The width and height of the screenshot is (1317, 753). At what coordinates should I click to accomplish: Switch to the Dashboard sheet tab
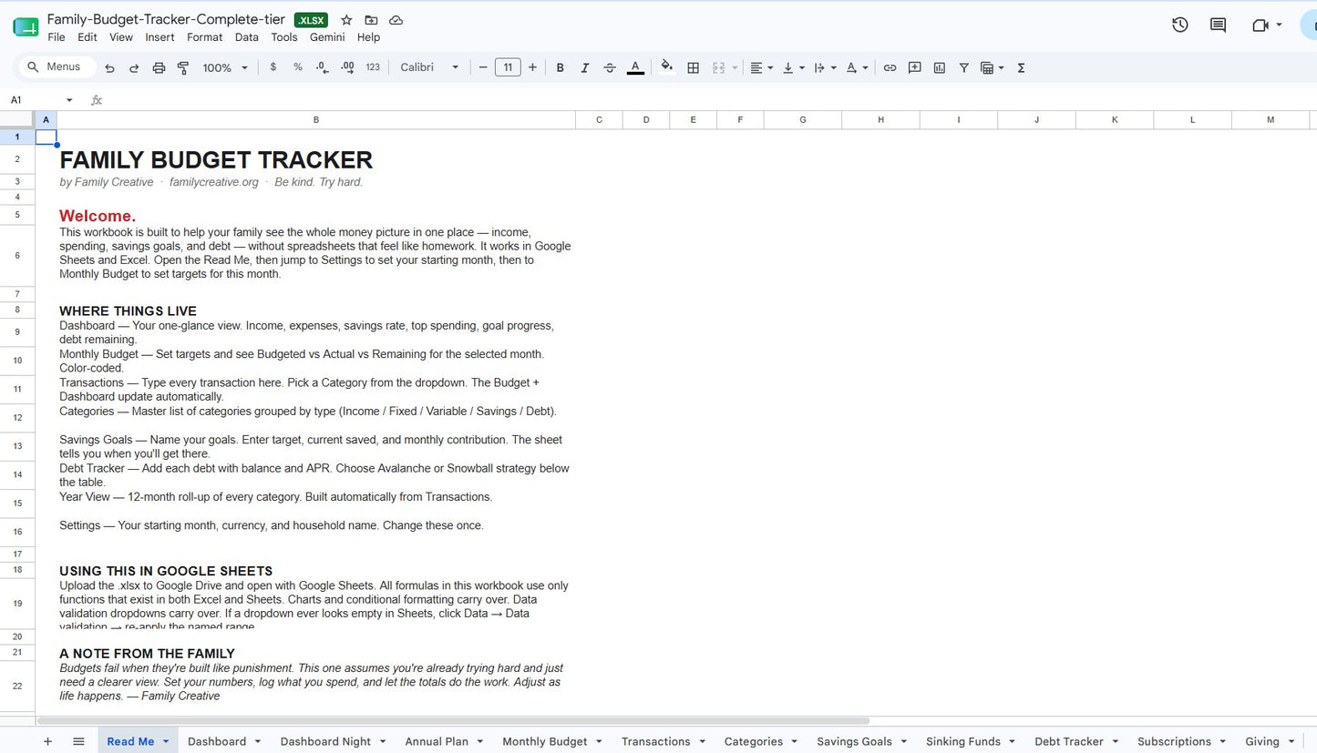pyautogui.click(x=217, y=741)
